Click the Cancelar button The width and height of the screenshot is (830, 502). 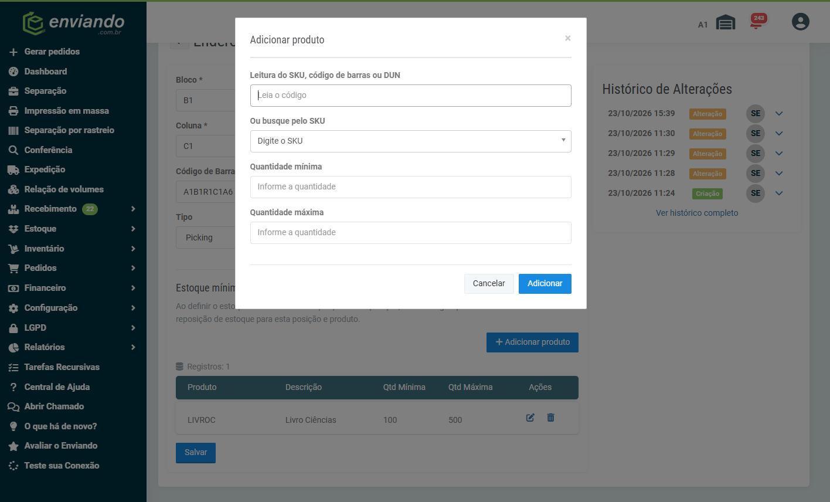pyautogui.click(x=489, y=284)
